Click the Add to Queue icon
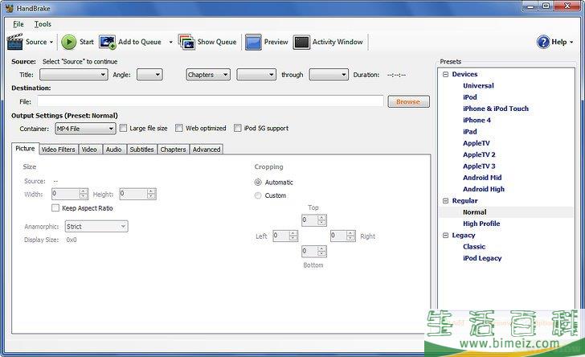 tap(107, 42)
